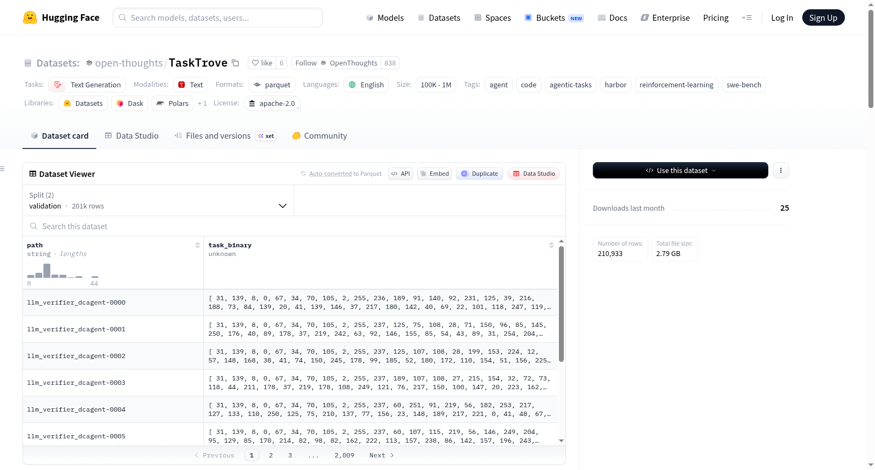Click the search magnifier icon in header
The height and width of the screenshot is (470, 875).
122,17
